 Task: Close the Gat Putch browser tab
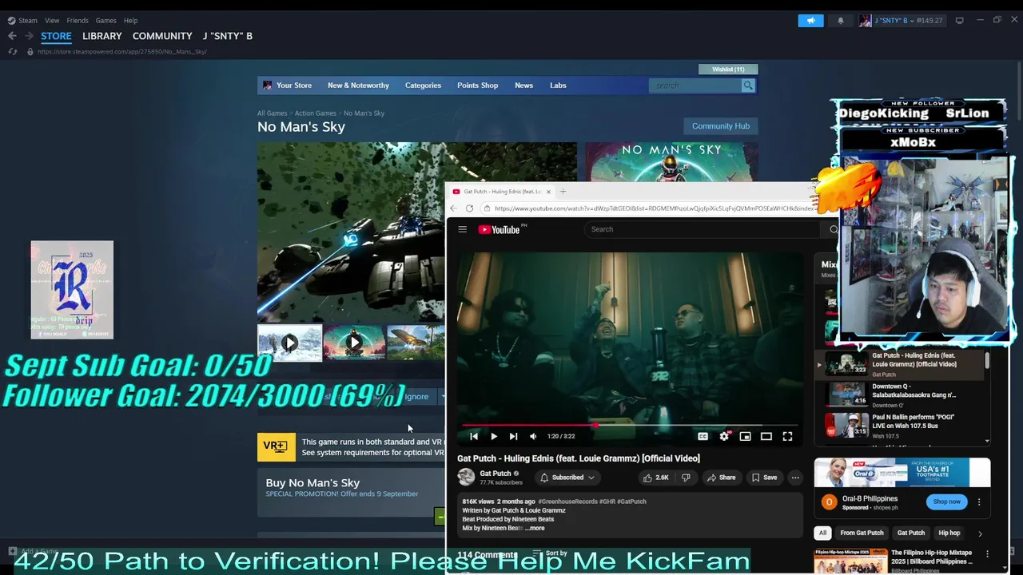point(548,192)
